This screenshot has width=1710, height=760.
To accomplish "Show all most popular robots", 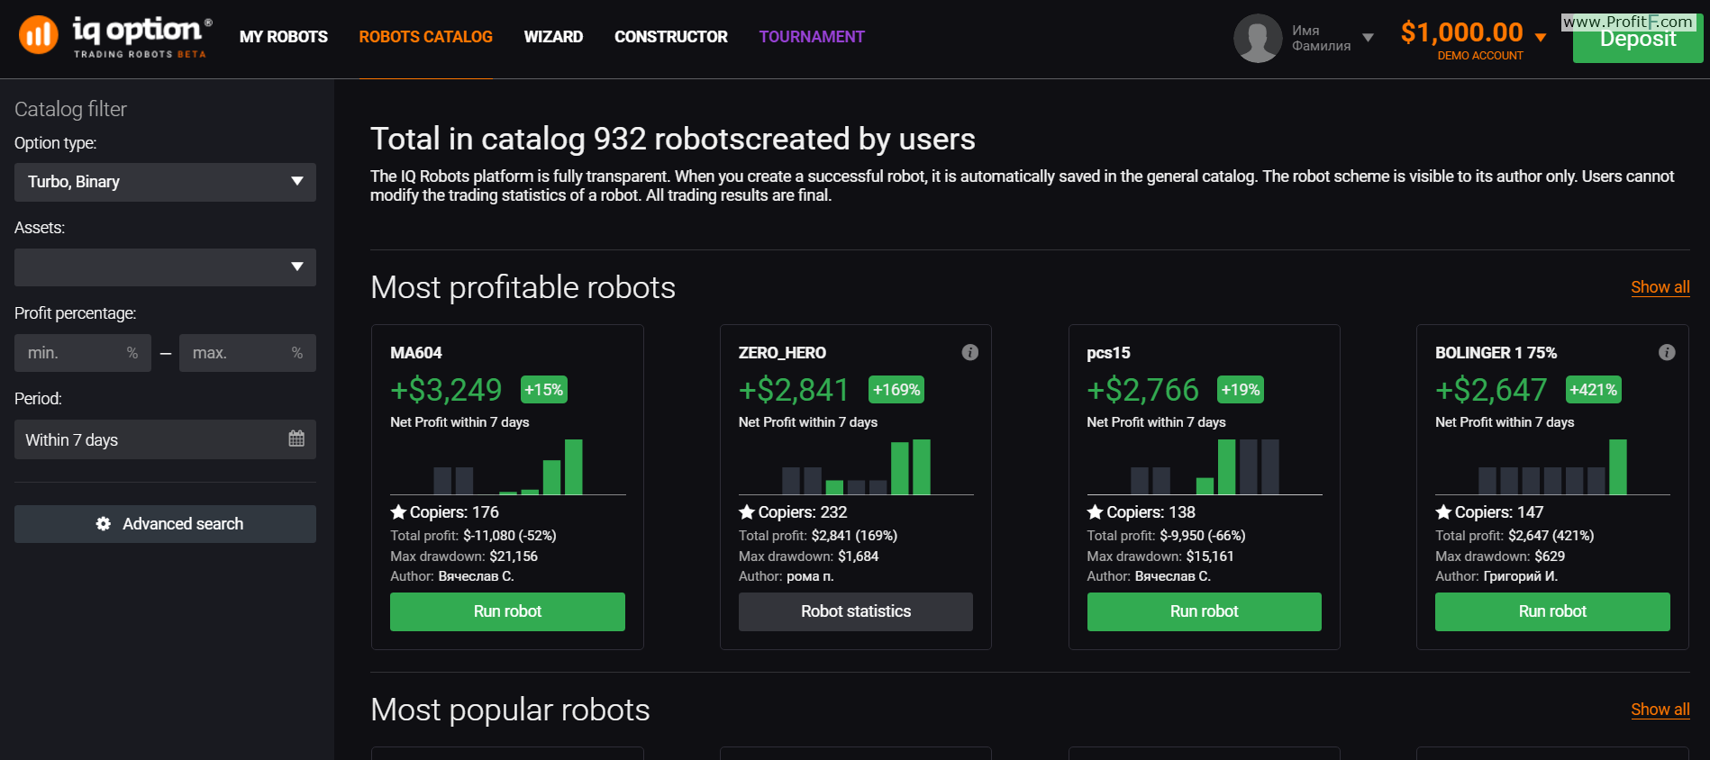I will (1660, 710).
